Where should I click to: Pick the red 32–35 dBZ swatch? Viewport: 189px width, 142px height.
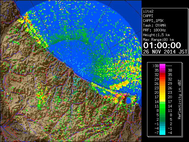(x=162, y=75)
